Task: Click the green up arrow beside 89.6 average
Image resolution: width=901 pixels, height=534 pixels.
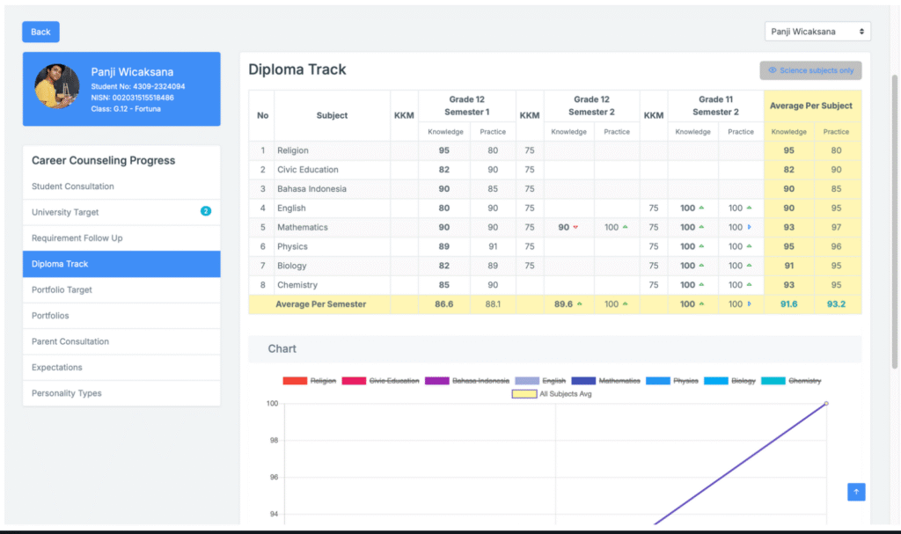Action: (x=581, y=304)
